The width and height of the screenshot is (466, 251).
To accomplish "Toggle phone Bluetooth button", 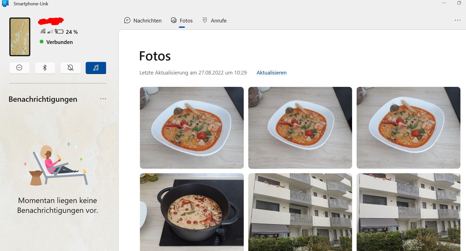I will 45,68.
